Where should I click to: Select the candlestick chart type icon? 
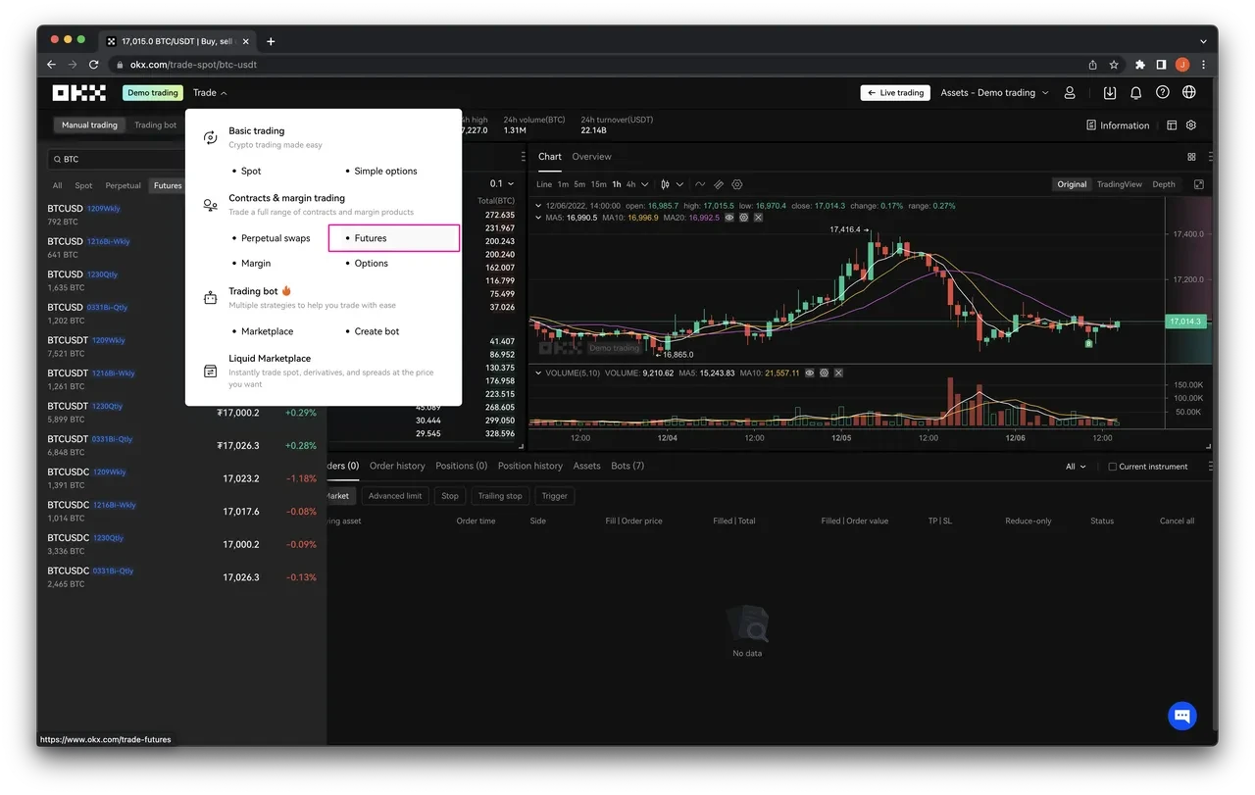click(665, 184)
